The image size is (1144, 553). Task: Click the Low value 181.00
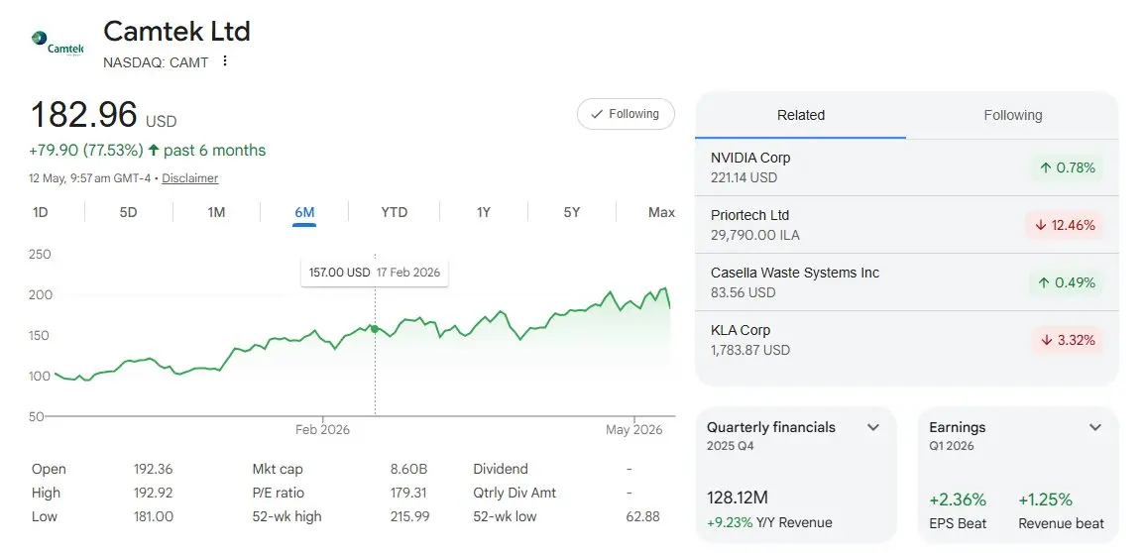coord(154,516)
